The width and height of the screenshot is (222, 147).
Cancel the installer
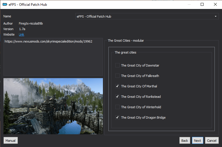pos(212,140)
